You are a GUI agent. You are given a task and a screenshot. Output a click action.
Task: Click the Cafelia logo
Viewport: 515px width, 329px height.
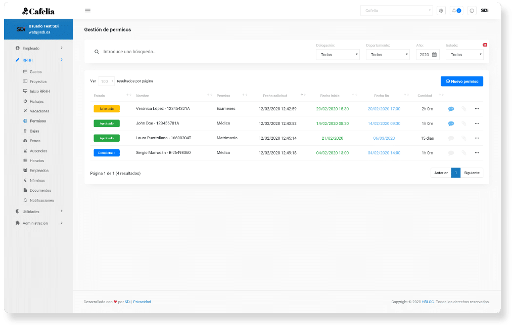click(x=38, y=11)
